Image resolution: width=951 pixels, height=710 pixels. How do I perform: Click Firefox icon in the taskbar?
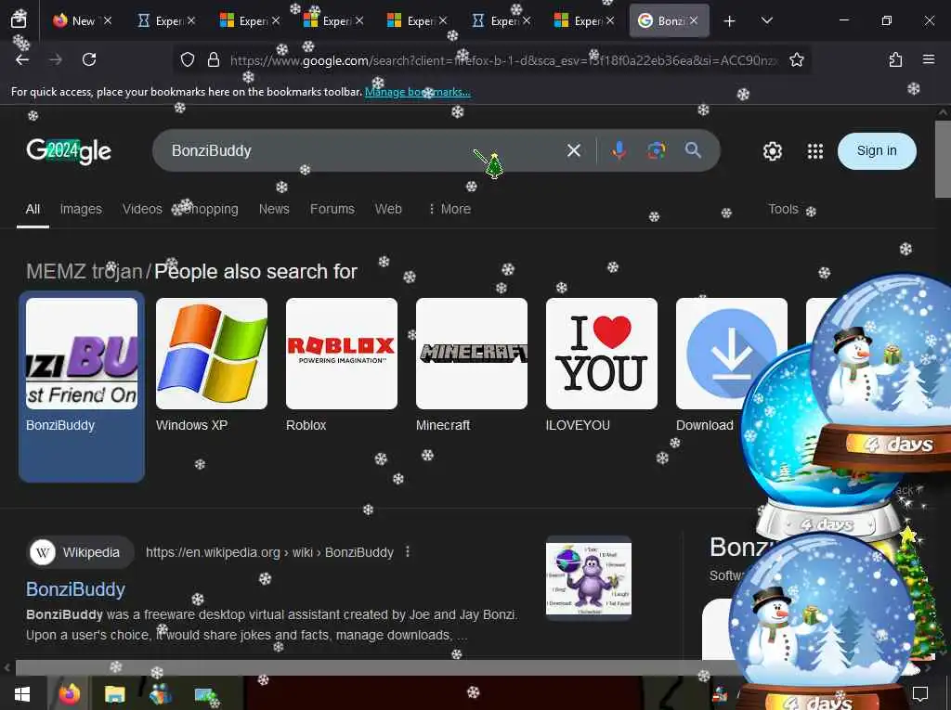pos(69,693)
